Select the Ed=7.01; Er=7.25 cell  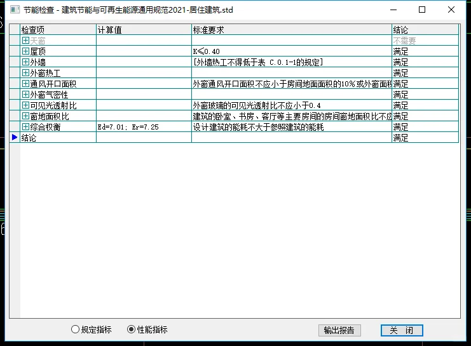pos(144,127)
